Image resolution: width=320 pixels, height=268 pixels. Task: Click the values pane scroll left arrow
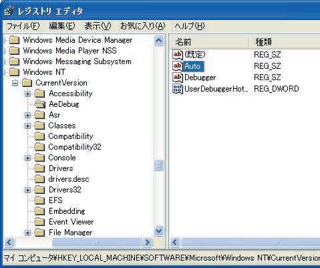pos(175,242)
